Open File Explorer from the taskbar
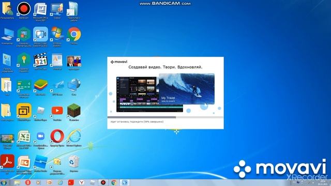Viewport: 331px width, 186px height. coord(17,182)
